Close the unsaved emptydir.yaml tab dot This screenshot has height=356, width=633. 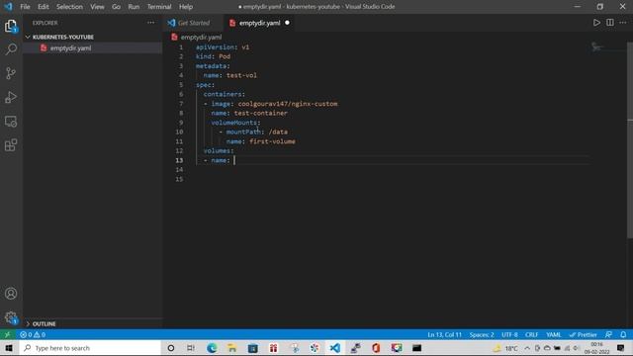point(287,23)
